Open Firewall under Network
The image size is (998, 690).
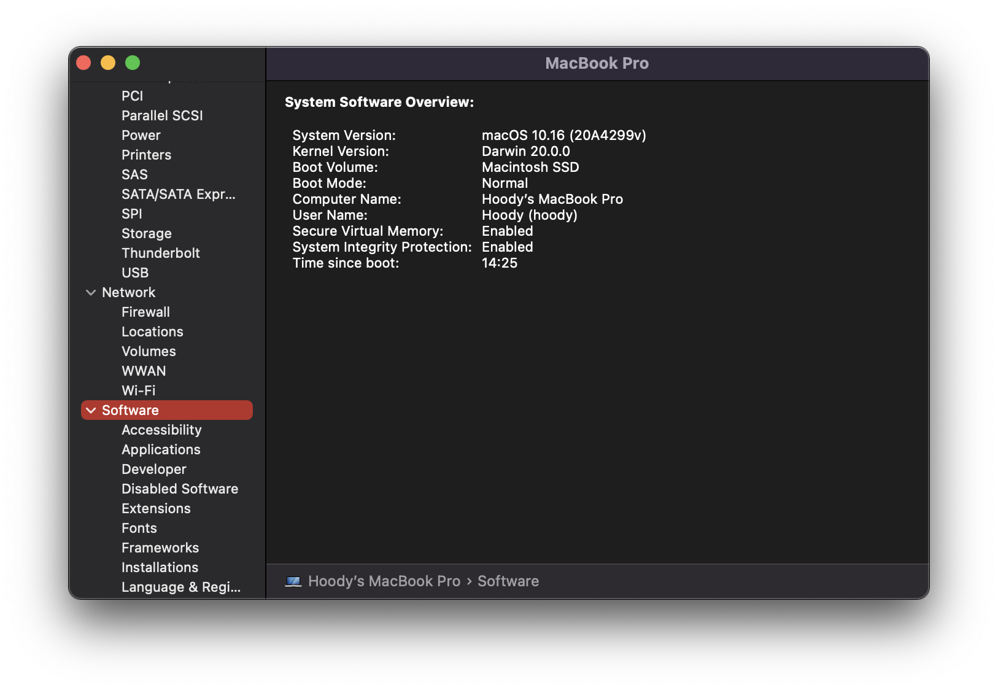(x=145, y=312)
